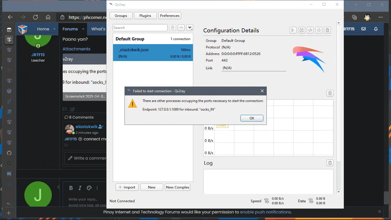Click OK in the failed connection dialog
The image size is (391, 220).
click(x=252, y=118)
